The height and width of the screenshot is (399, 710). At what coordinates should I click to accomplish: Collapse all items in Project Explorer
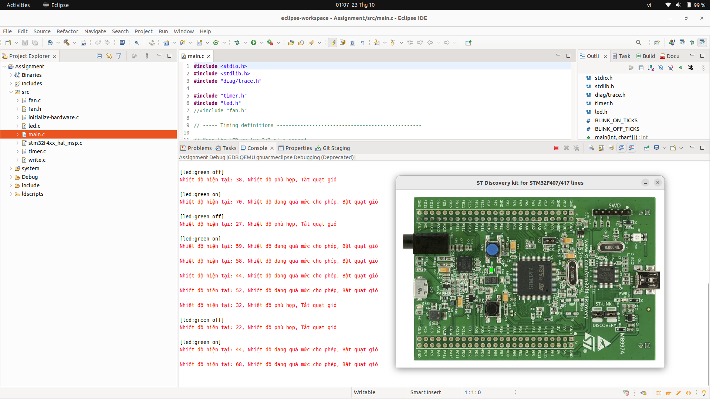[99, 55]
